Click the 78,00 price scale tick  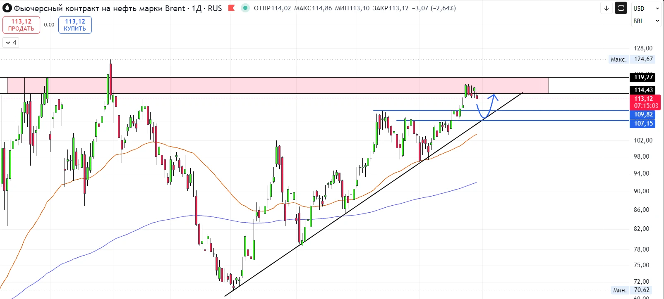point(642,249)
